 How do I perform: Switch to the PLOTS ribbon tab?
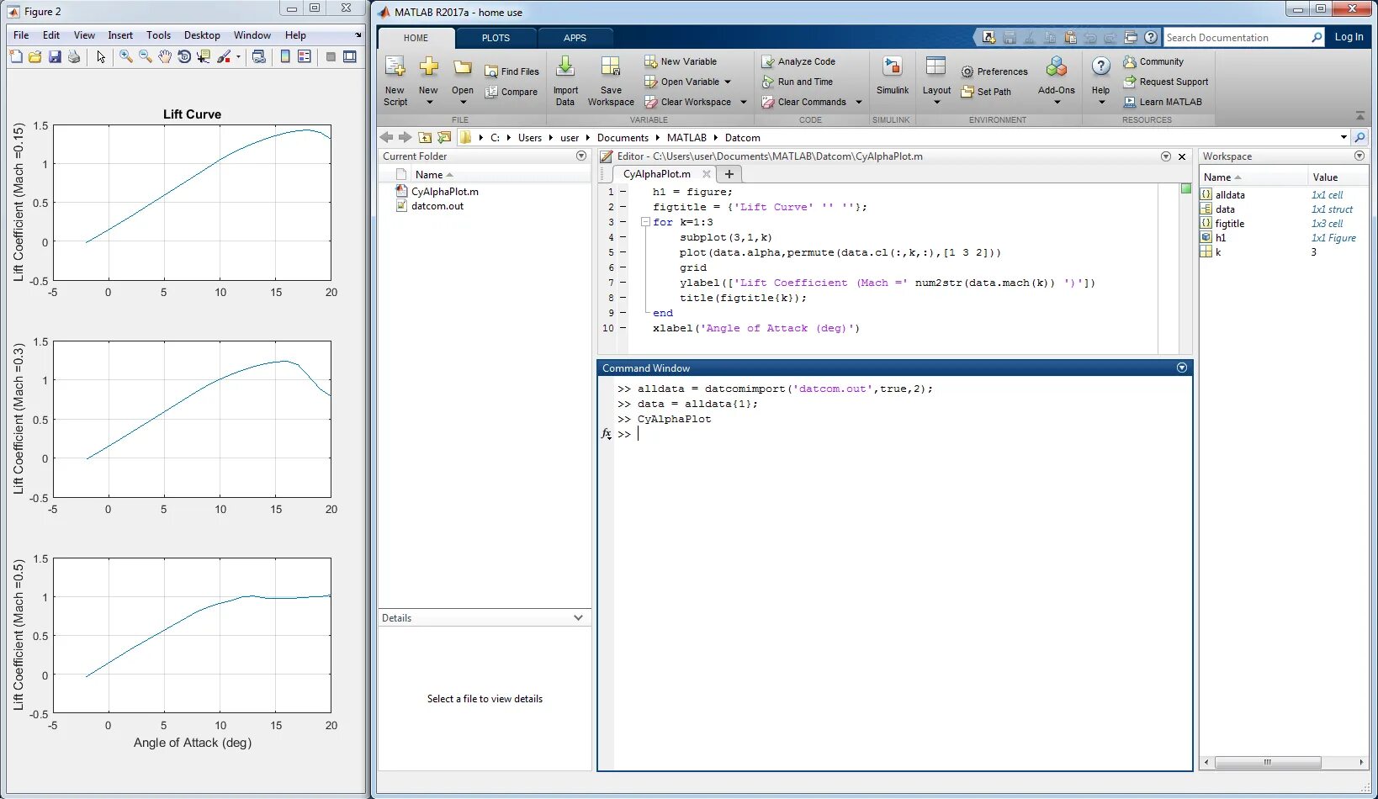(x=496, y=38)
